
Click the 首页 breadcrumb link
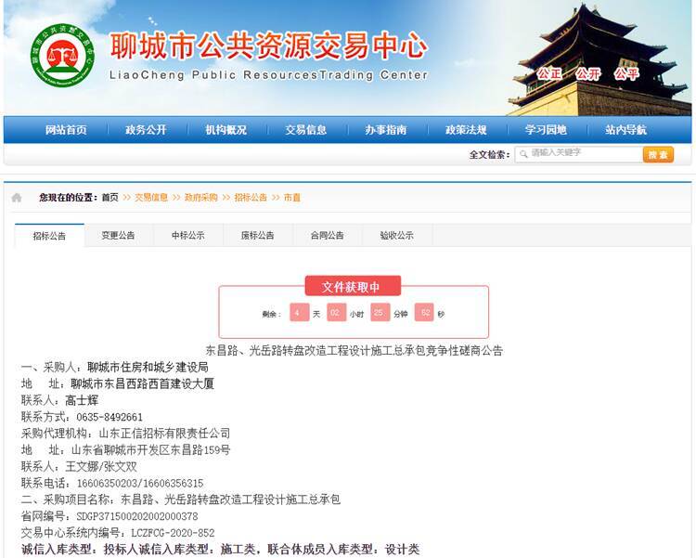[110, 198]
